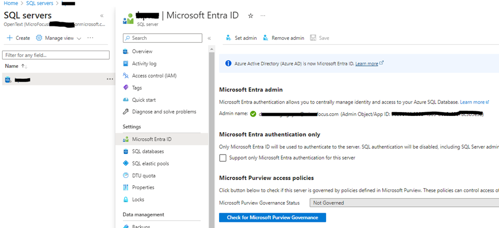Screen dimensions: 499x228
Task: Click the favorite star icon
Action: click(250, 16)
